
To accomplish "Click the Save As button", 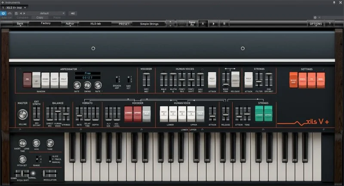I will [x=192, y=24].
